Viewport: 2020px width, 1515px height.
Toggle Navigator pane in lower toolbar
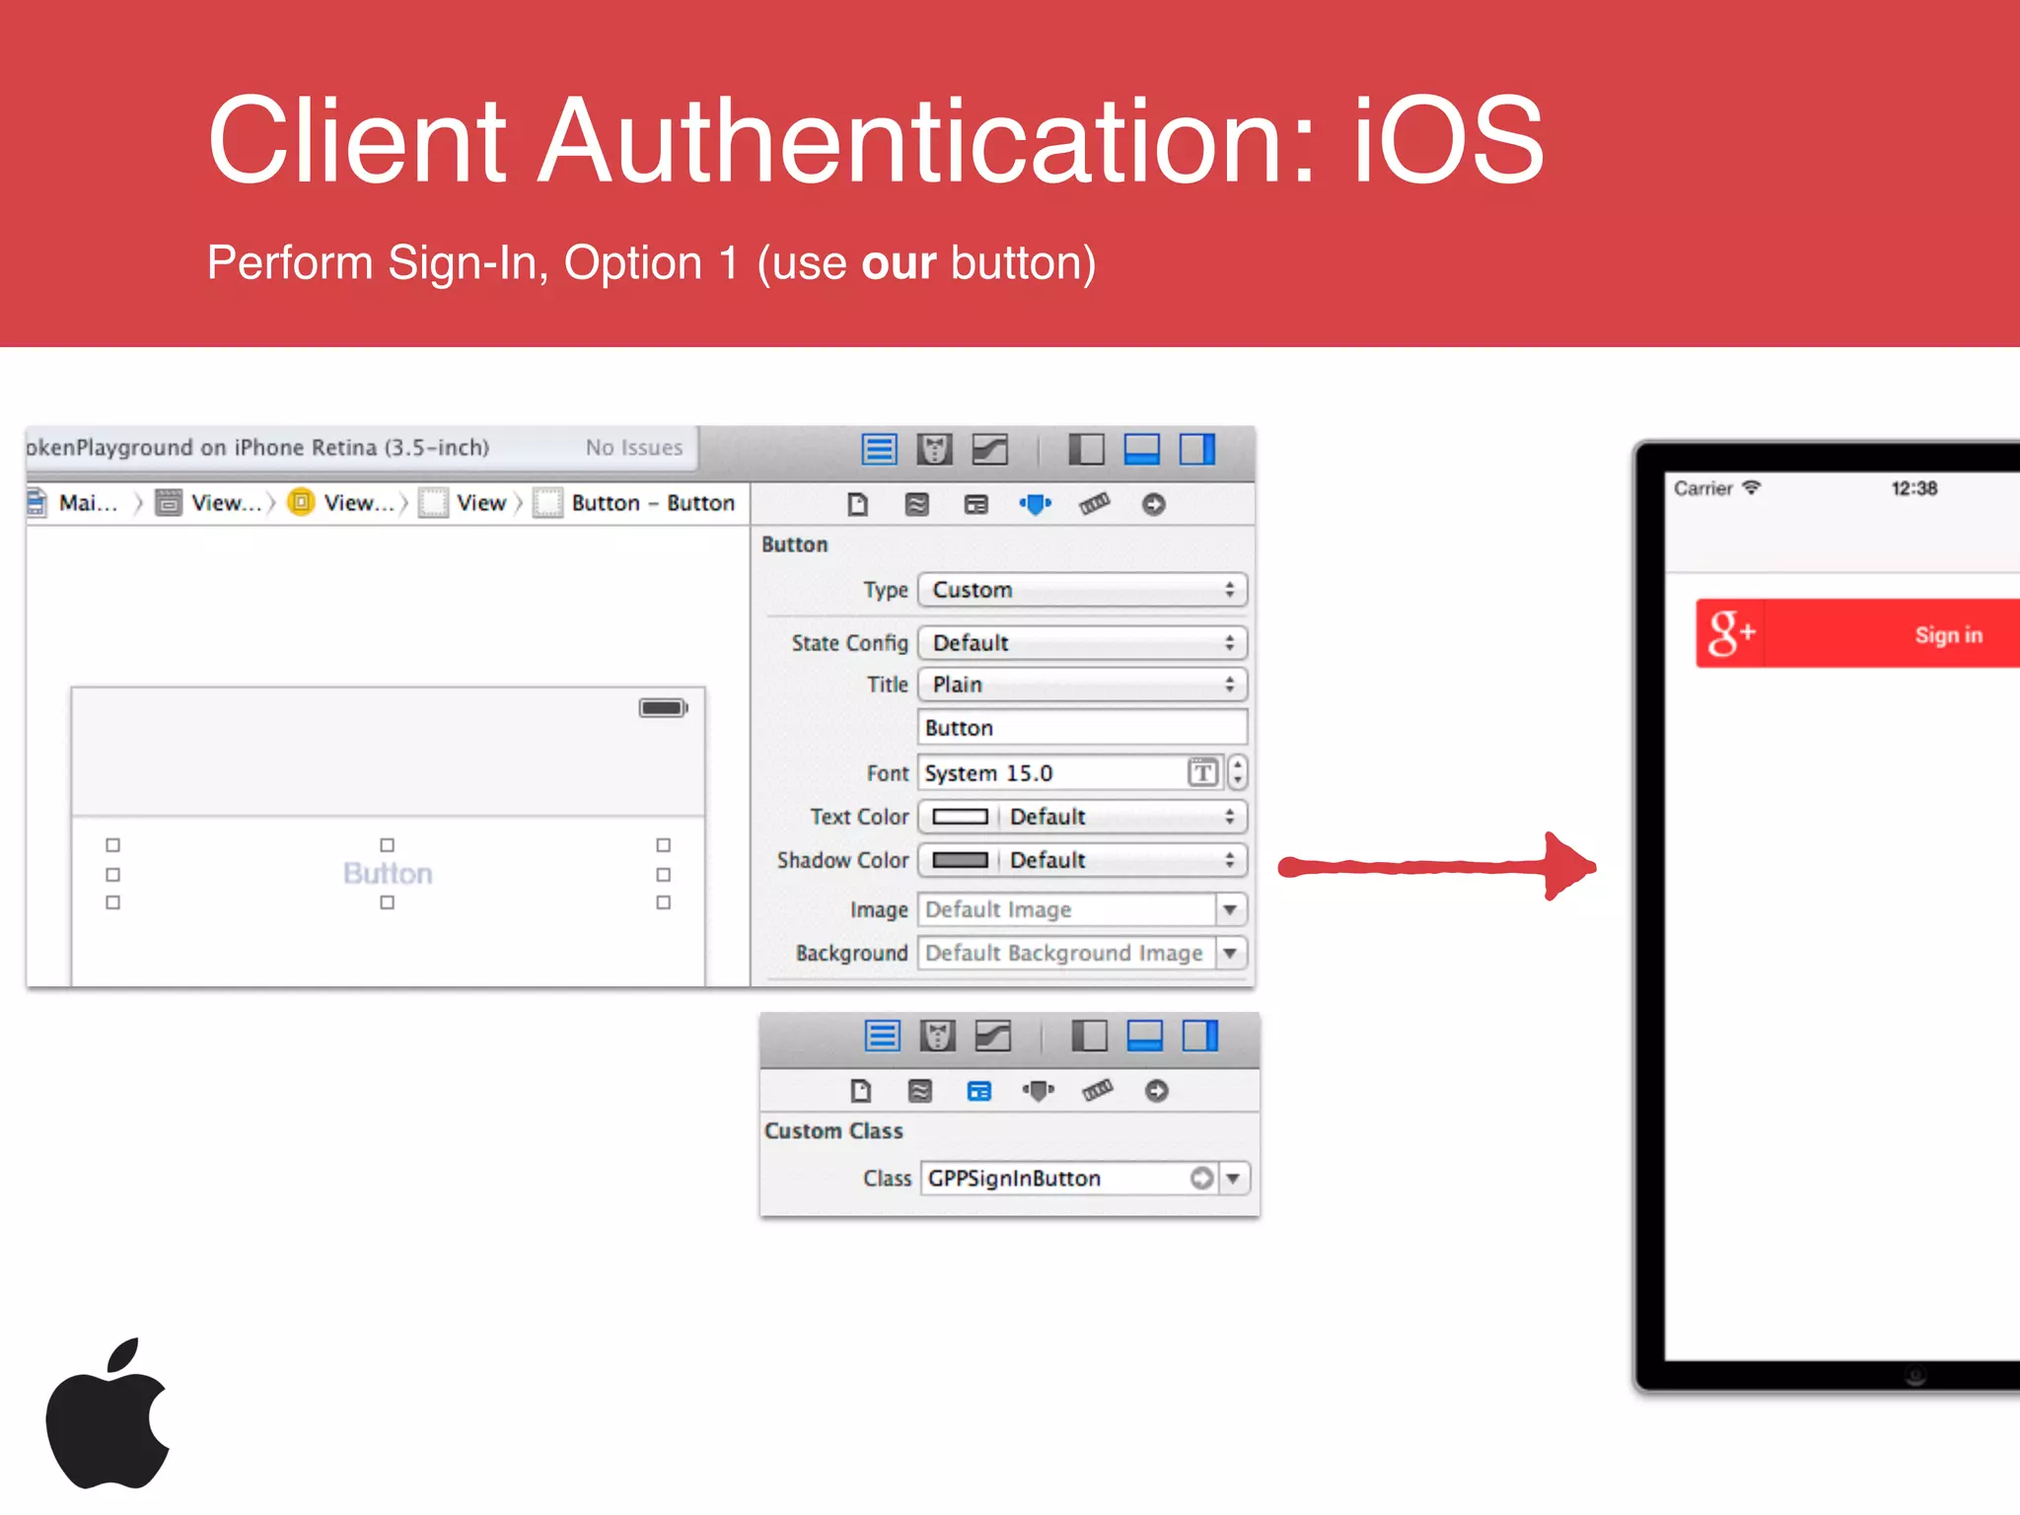click(1090, 1036)
